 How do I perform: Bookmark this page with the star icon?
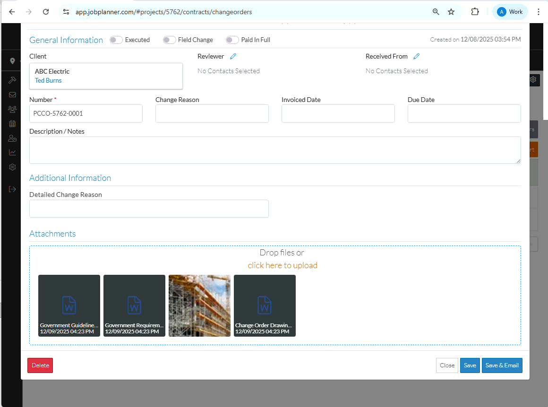(x=451, y=12)
